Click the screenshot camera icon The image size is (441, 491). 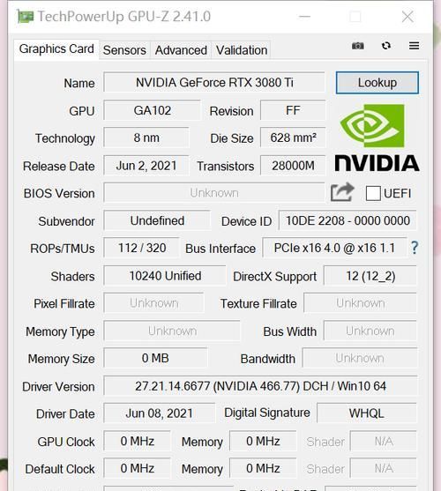tap(358, 46)
